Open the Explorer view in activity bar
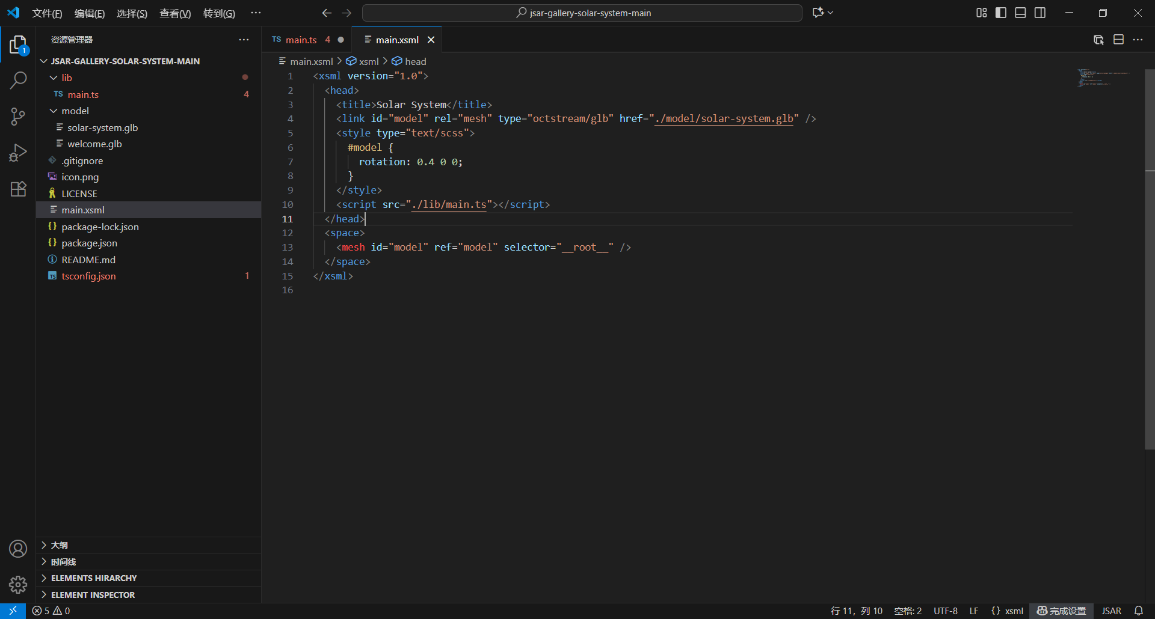 point(18,45)
